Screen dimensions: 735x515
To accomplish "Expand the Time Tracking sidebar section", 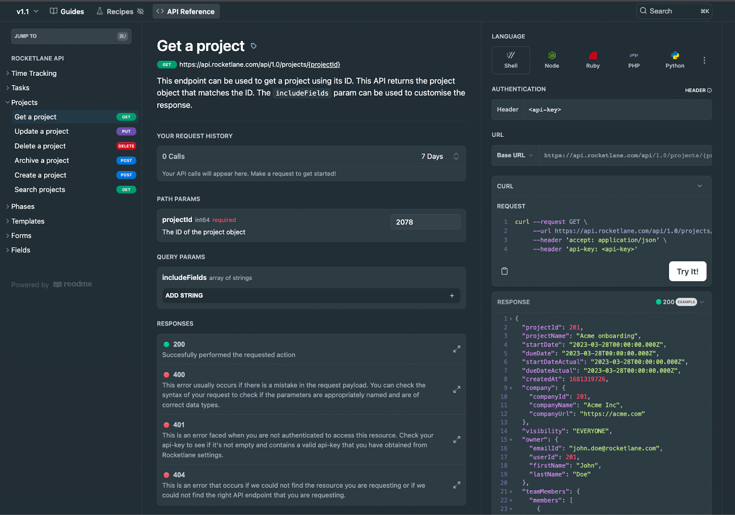I will click(8, 74).
